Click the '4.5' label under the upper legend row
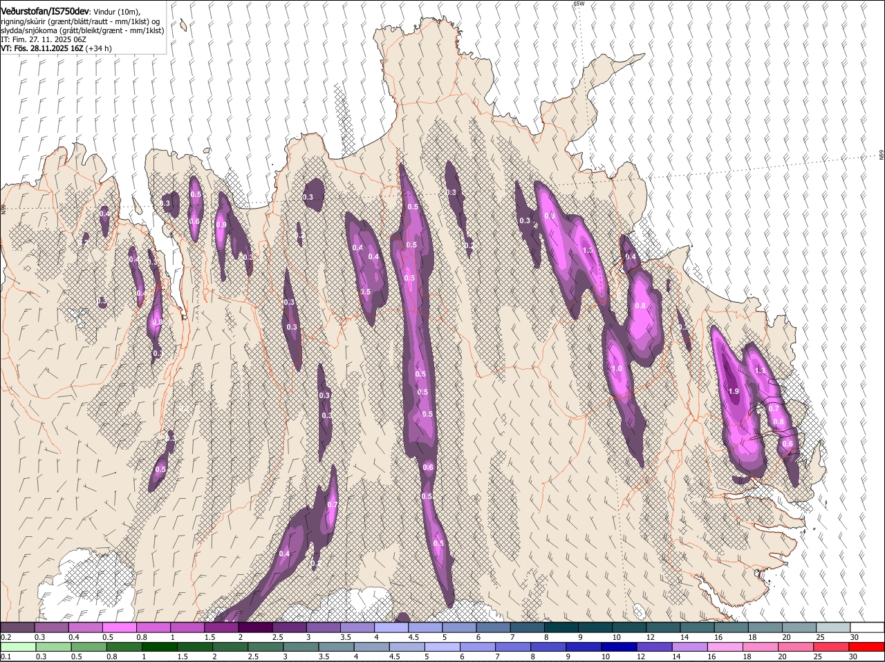 click(413, 636)
